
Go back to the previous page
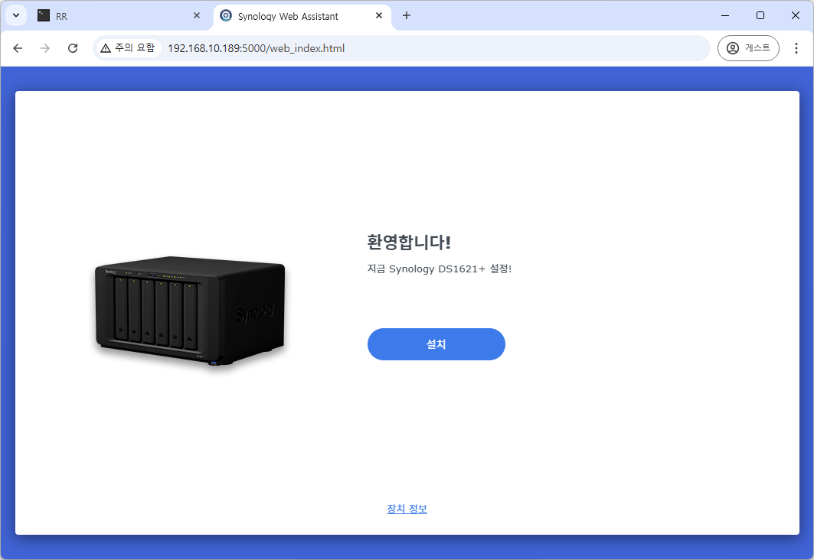point(18,48)
